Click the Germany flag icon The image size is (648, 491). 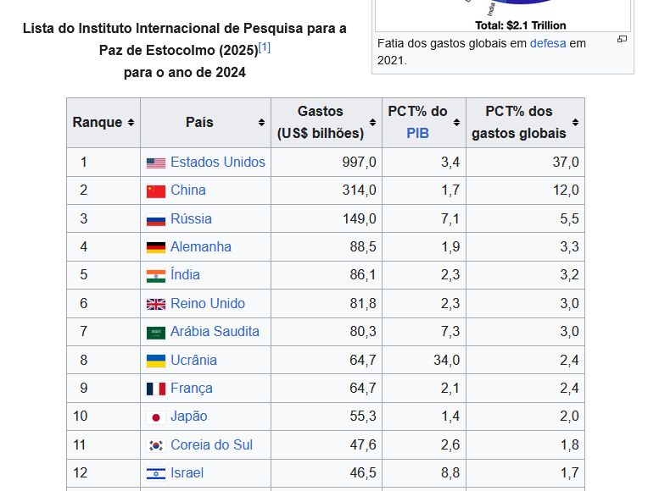click(156, 247)
